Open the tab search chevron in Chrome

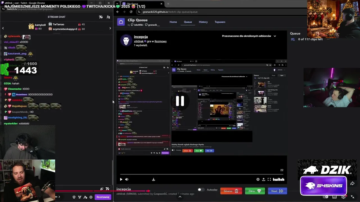[117, 4]
